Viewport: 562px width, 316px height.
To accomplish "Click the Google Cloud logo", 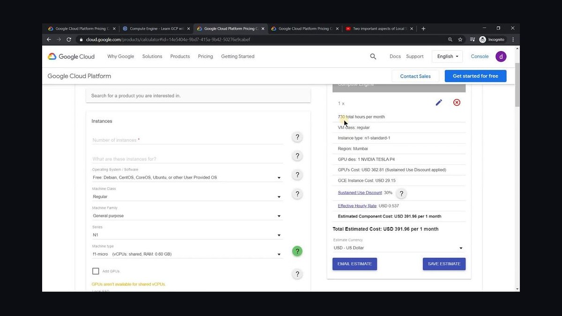I will (x=71, y=57).
